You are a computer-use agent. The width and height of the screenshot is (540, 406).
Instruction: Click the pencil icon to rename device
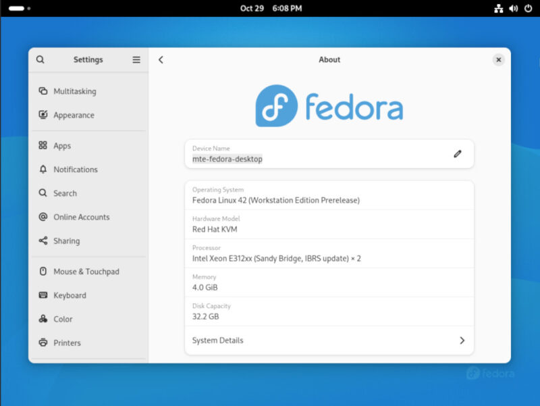tap(458, 154)
